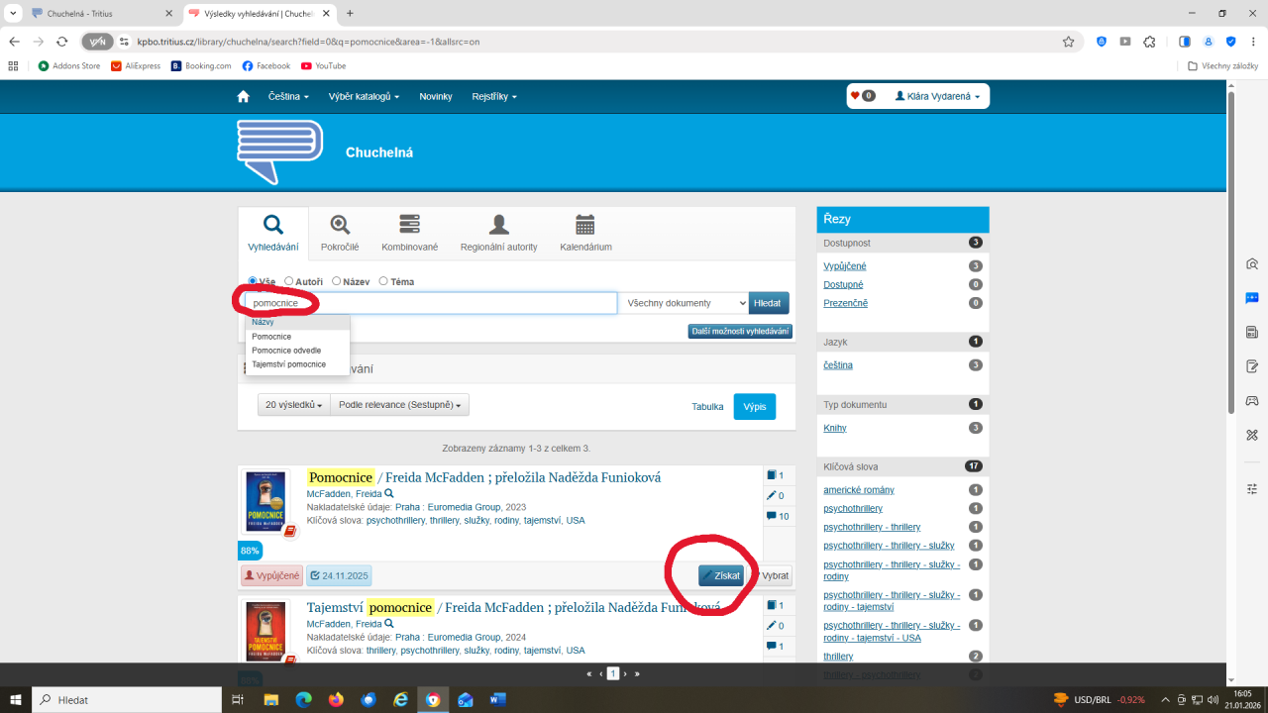Select the Téma radio button
This screenshot has width=1268, height=713.
tap(383, 281)
